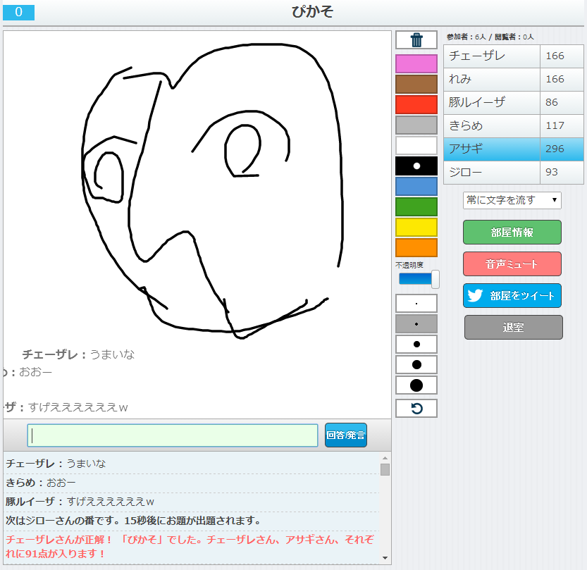The width and height of the screenshot is (587, 570).
Task: Click the 音声ミュート button
Action: coord(512,264)
